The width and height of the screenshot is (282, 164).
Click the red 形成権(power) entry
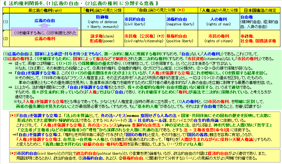[x=102, y=41]
